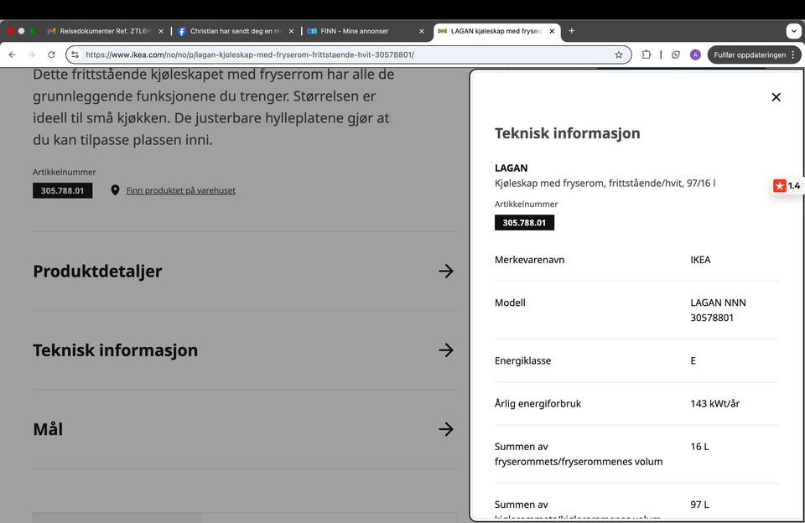Select the Merkevarenavn IKEA value

(x=700, y=260)
